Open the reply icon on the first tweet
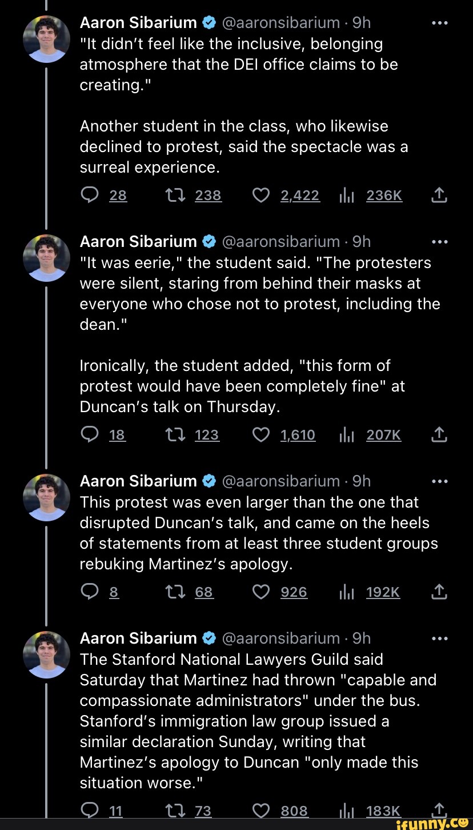Image resolution: width=473 pixels, height=830 pixels. click(90, 195)
